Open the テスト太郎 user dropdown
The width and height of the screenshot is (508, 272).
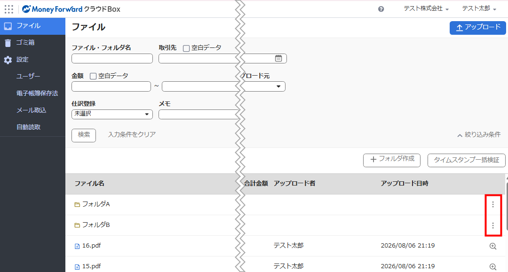(479, 9)
